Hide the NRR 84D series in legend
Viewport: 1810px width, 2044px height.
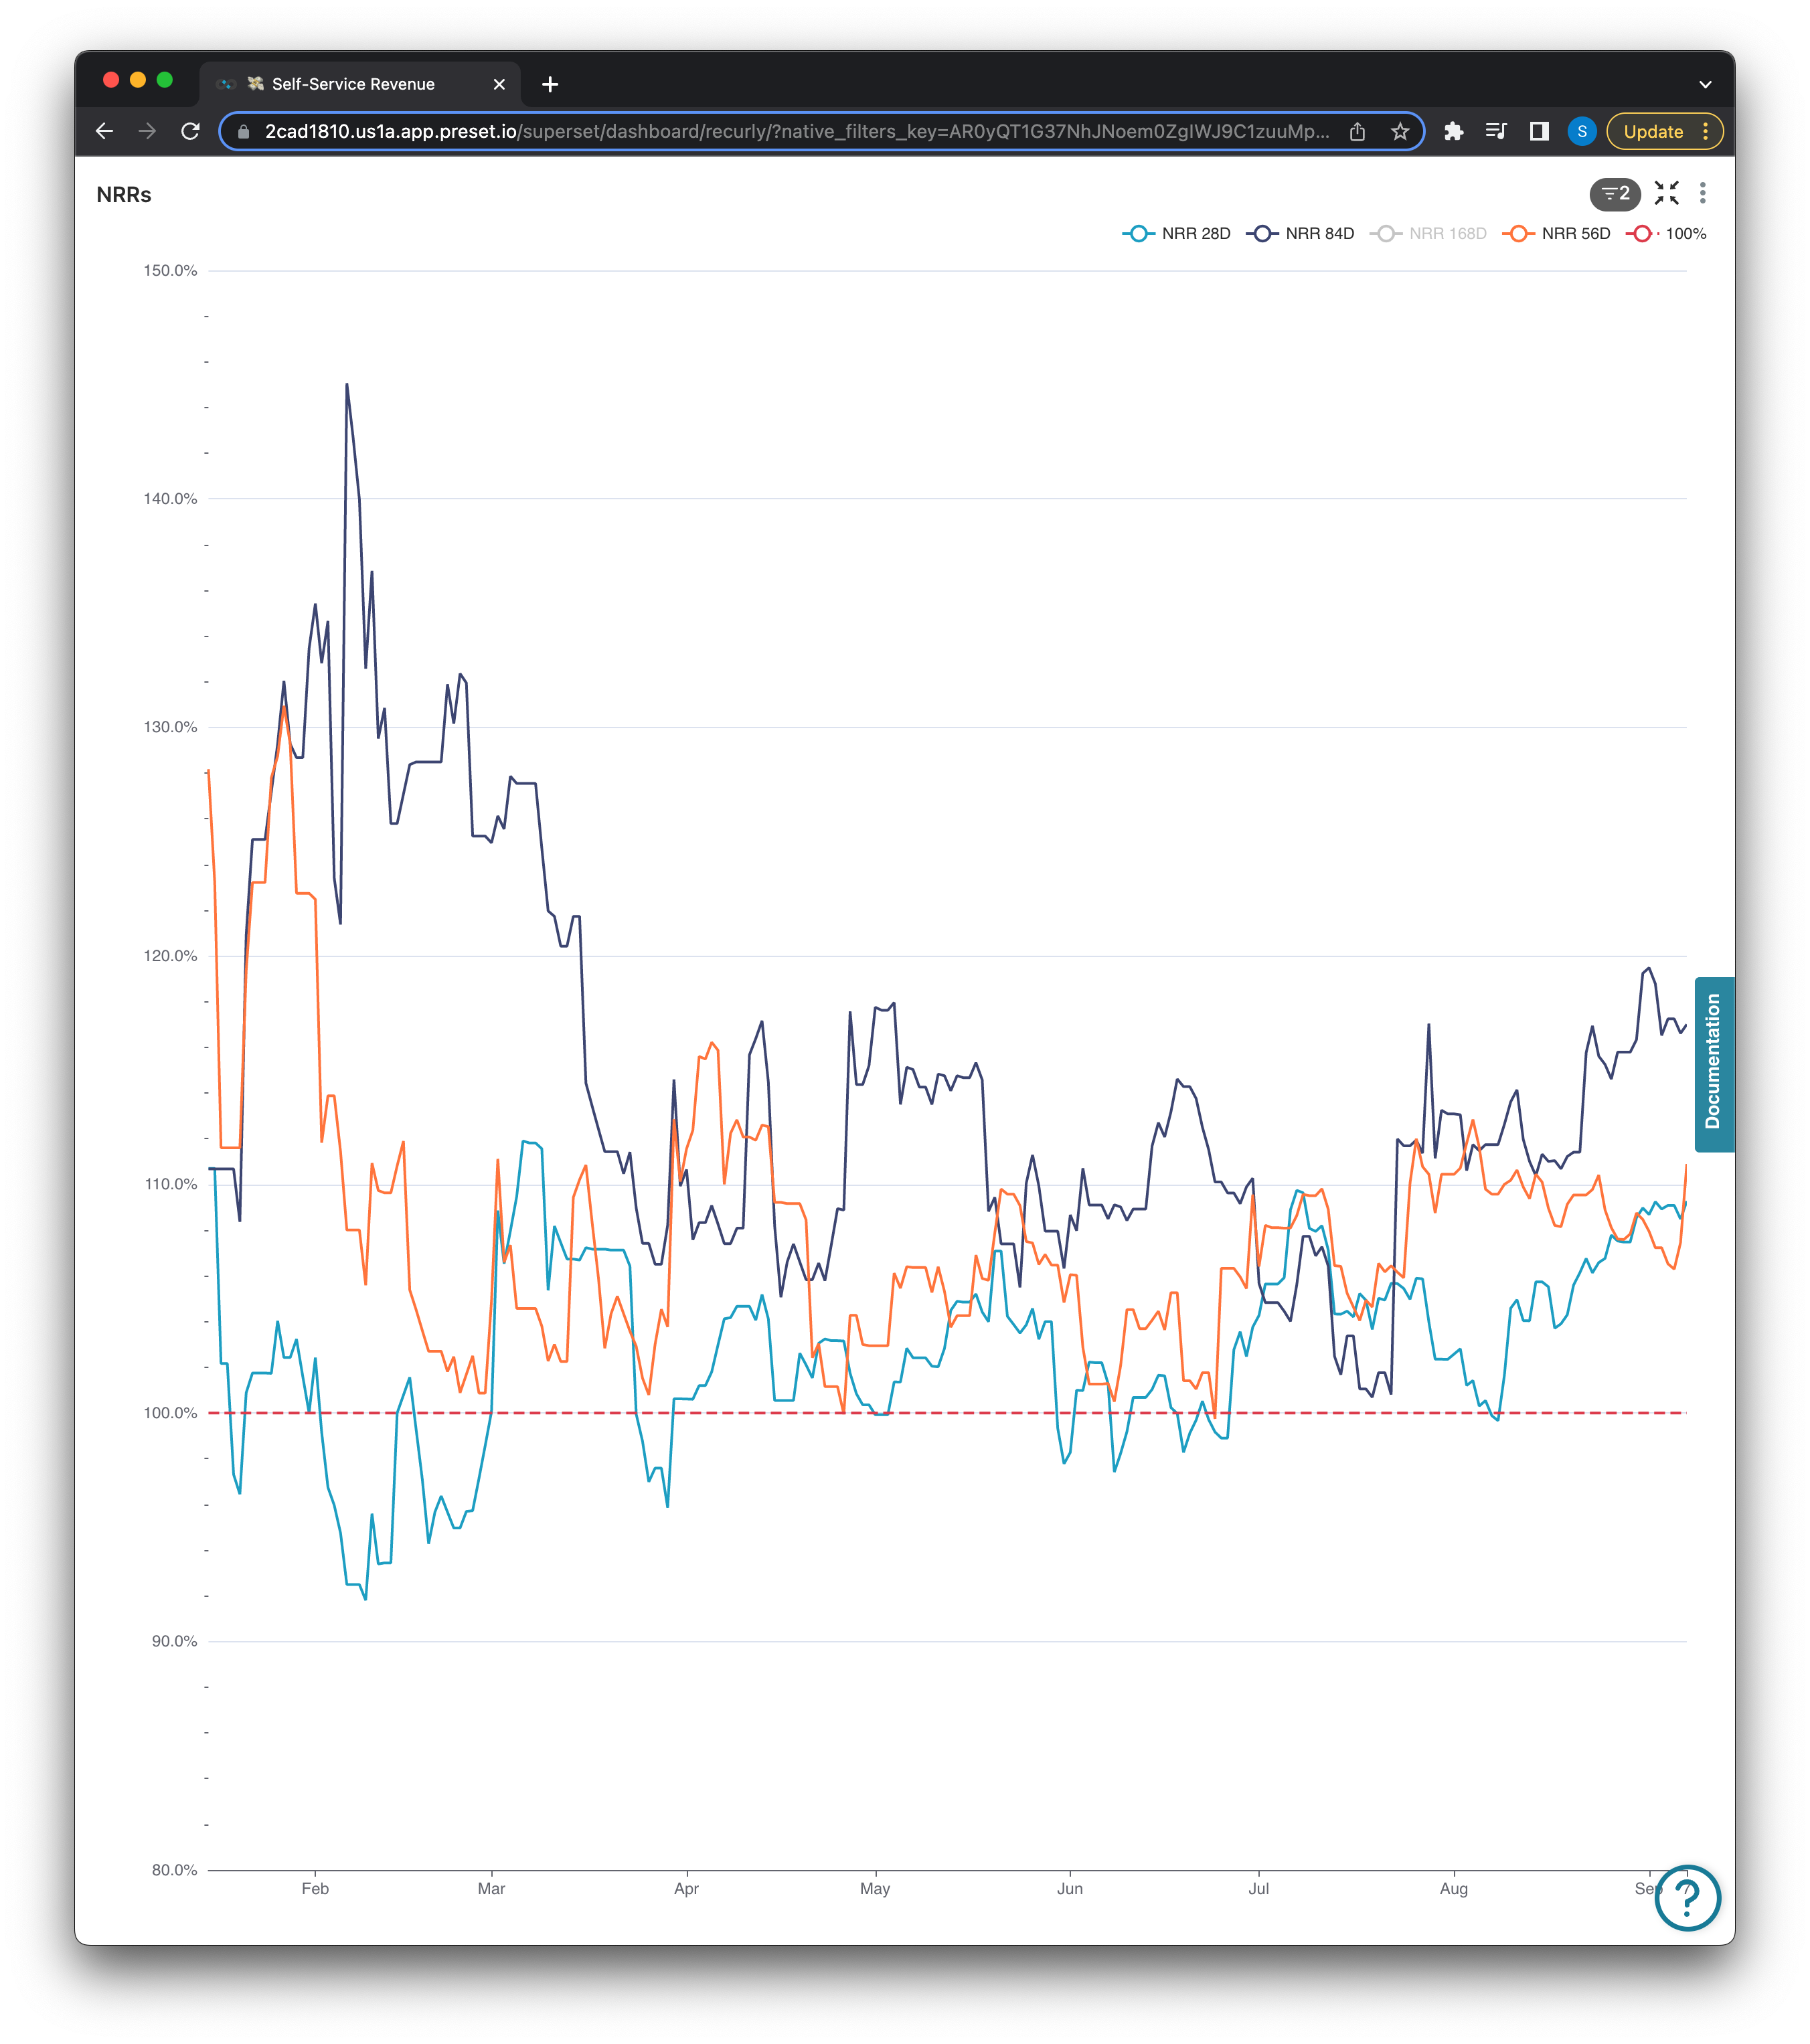click(x=1301, y=233)
